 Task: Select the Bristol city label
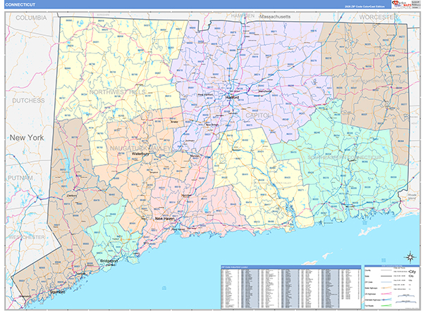(x=175, y=122)
